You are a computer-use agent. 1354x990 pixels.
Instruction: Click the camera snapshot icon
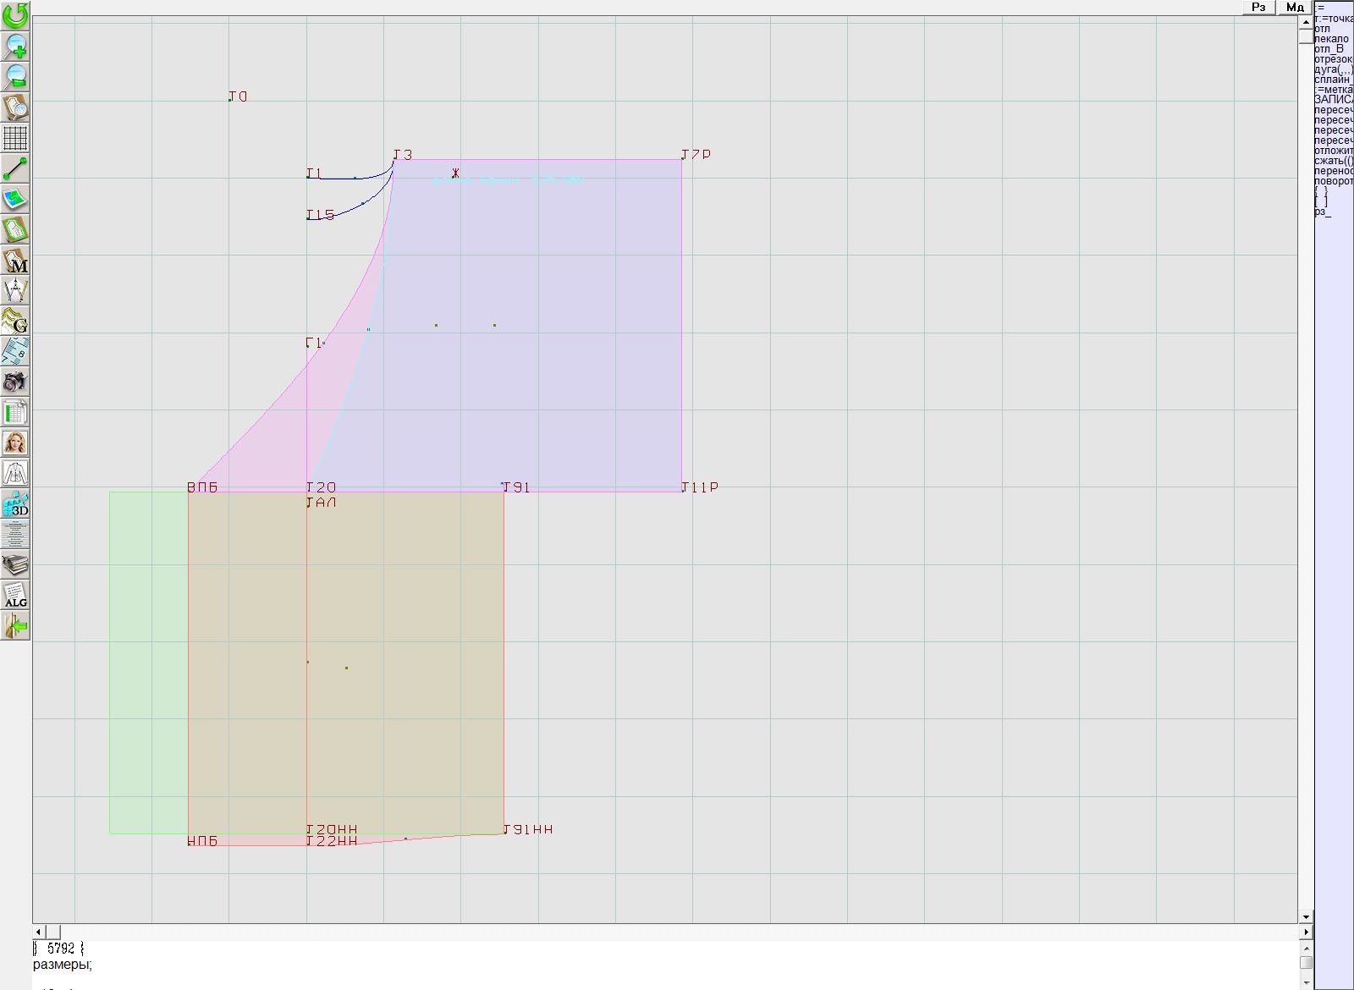(15, 382)
